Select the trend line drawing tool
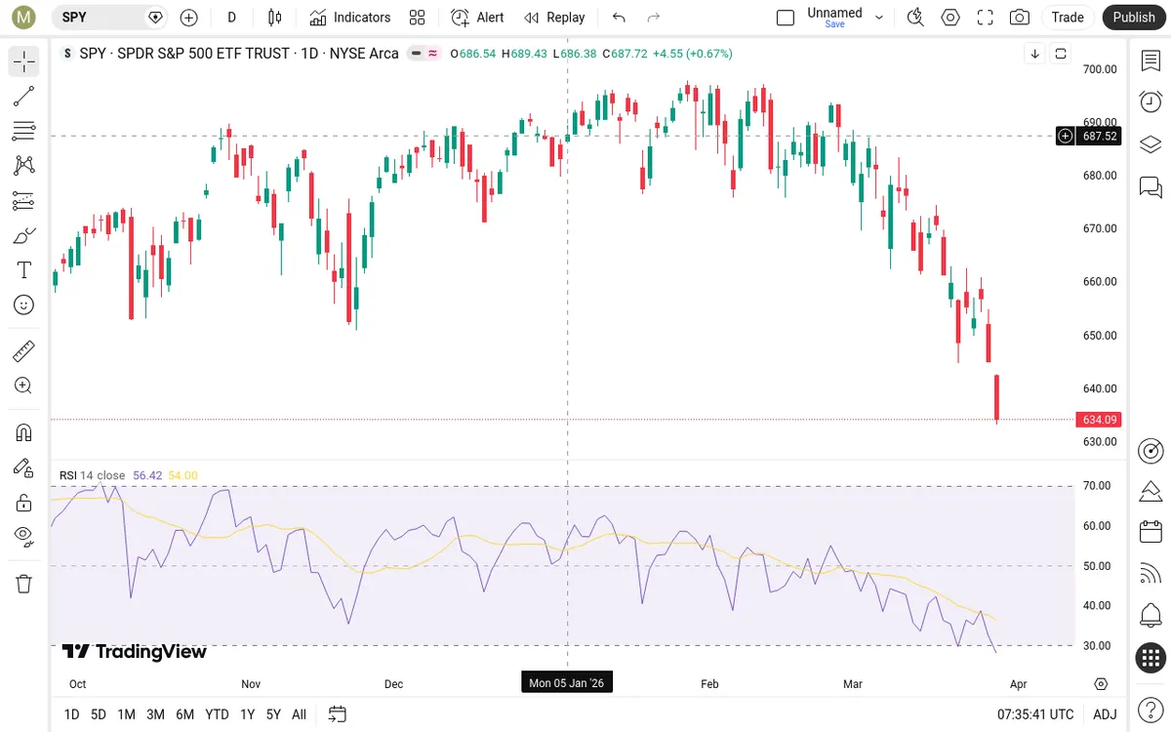 pos(24,97)
